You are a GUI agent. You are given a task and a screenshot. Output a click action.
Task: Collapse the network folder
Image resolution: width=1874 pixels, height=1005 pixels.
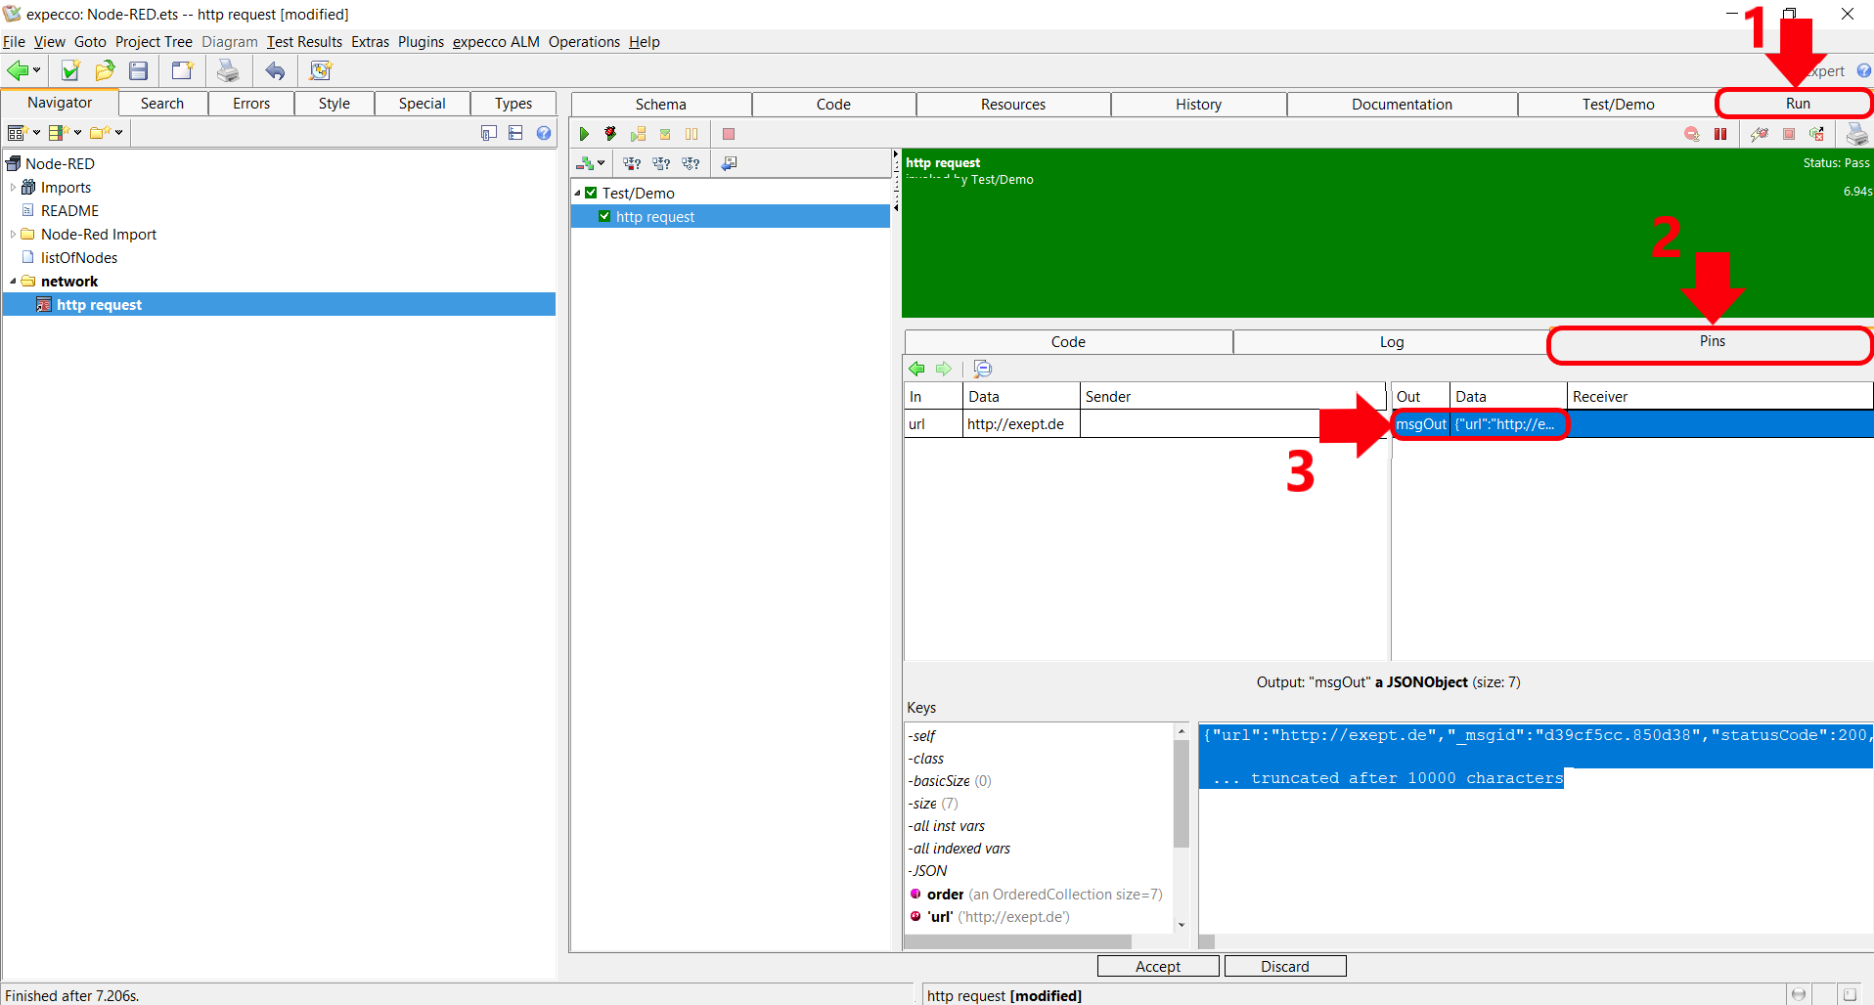13,282
